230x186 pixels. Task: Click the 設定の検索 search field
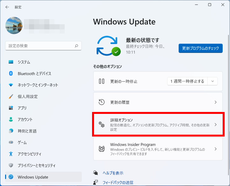click(43, 46)
